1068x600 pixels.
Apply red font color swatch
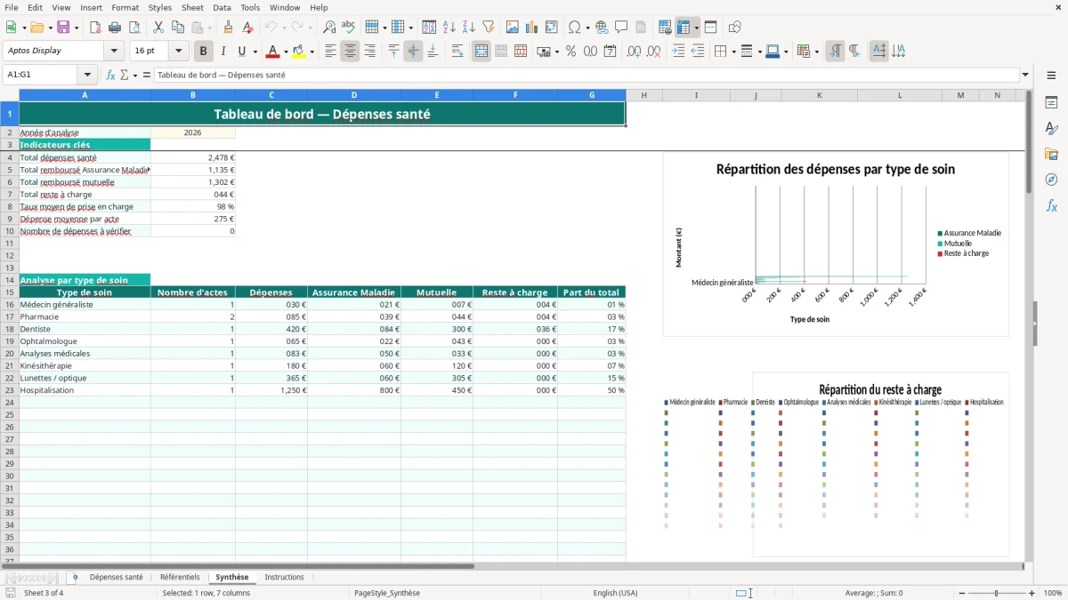click(272, 52)
